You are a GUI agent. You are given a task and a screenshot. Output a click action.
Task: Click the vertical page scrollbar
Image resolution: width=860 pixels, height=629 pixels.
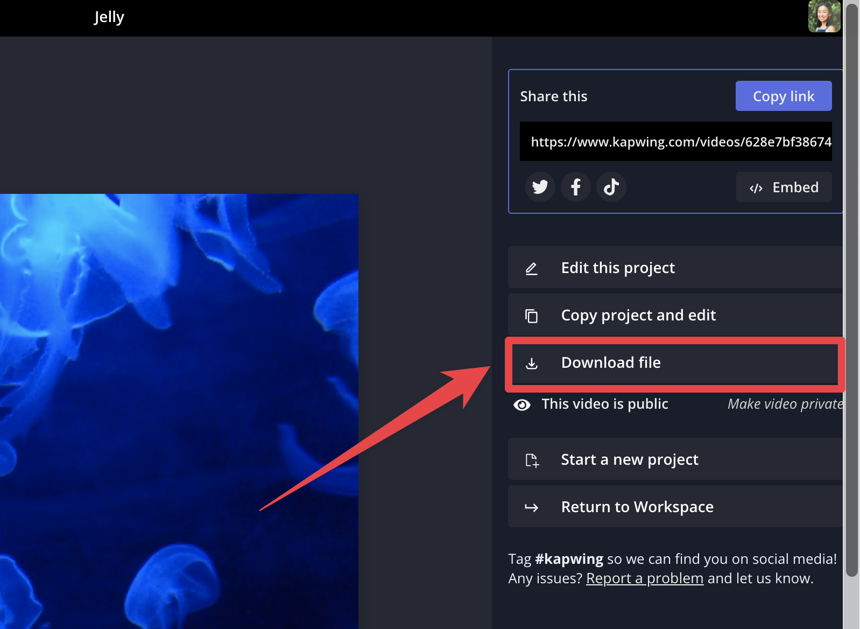tap(851, 291)
